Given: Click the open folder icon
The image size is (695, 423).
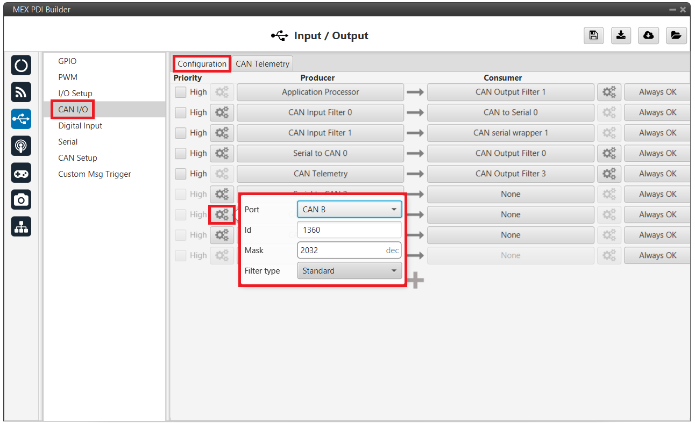Looking at the screenshot, I should coord(676,35).
